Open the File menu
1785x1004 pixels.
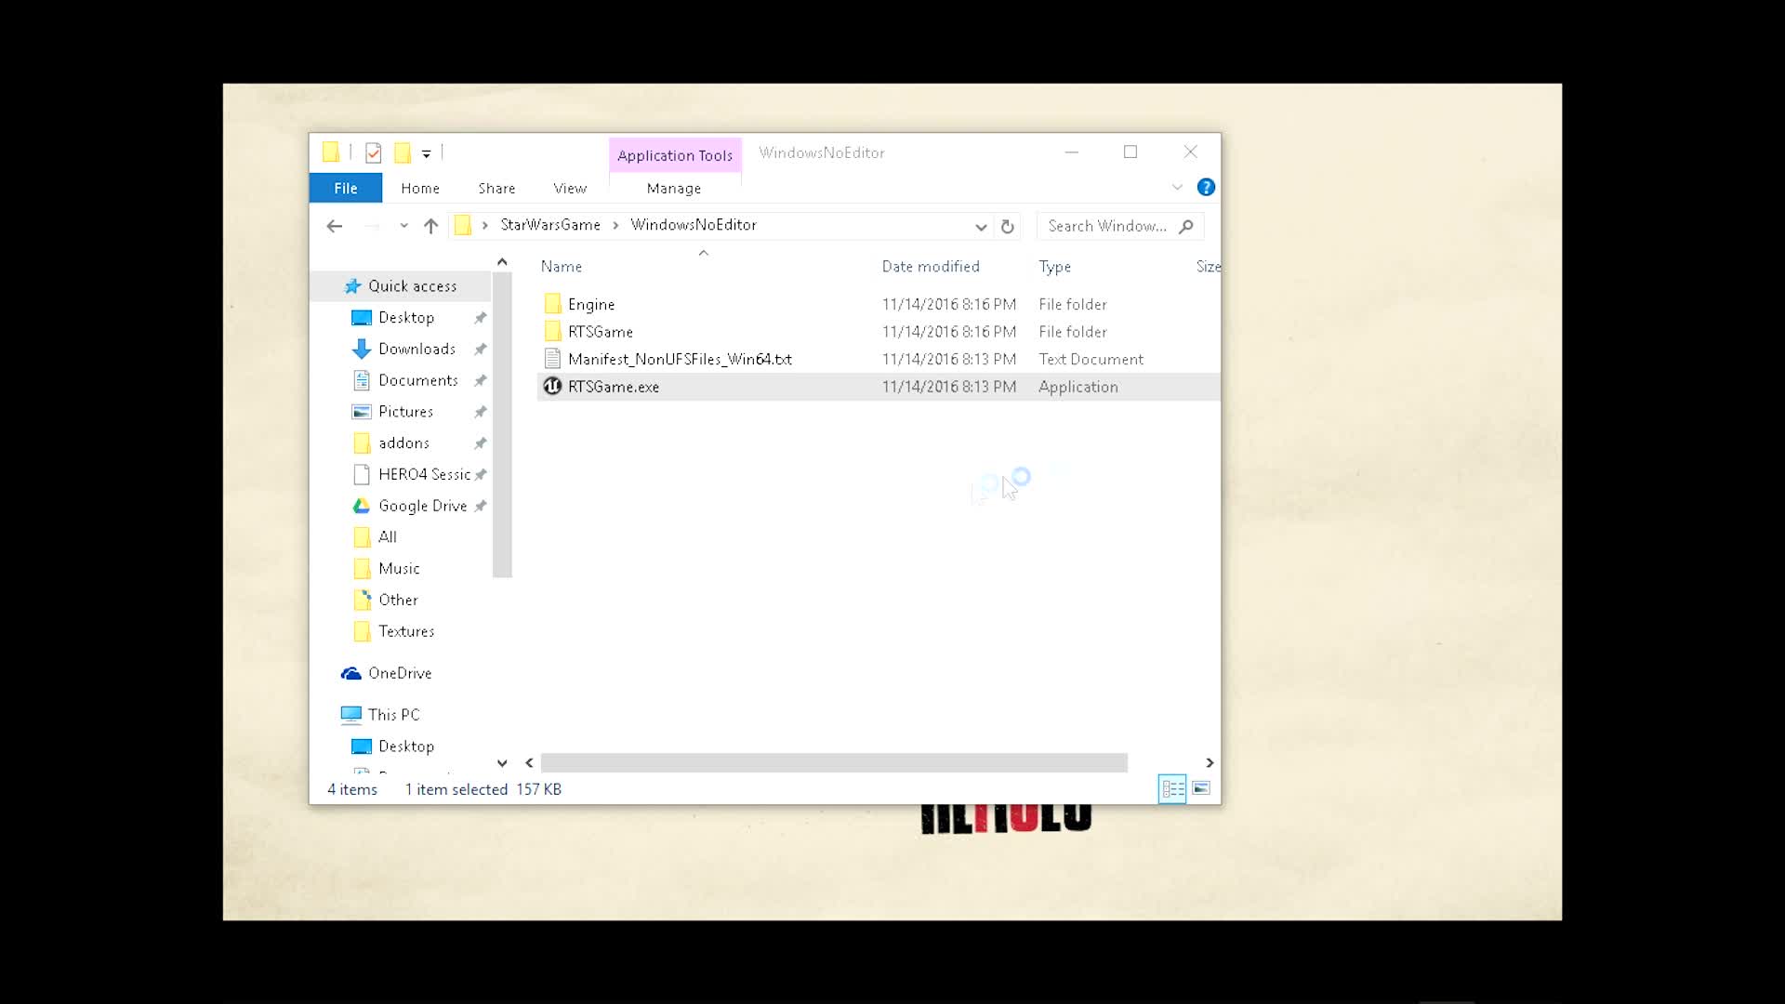tap(346, 188)
